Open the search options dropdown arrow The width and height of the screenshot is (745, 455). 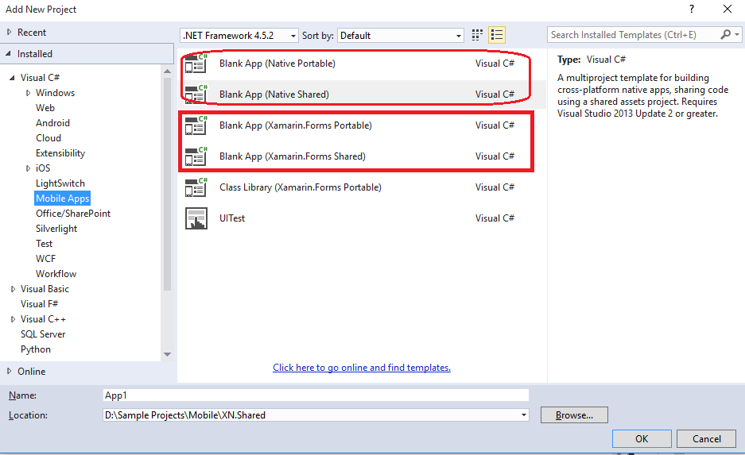737,35
